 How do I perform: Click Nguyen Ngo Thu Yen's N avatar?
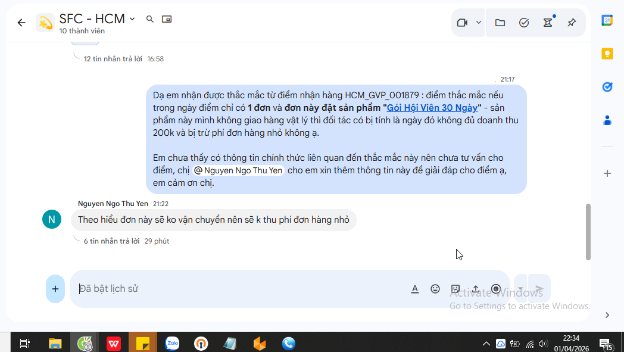(52, 219)
